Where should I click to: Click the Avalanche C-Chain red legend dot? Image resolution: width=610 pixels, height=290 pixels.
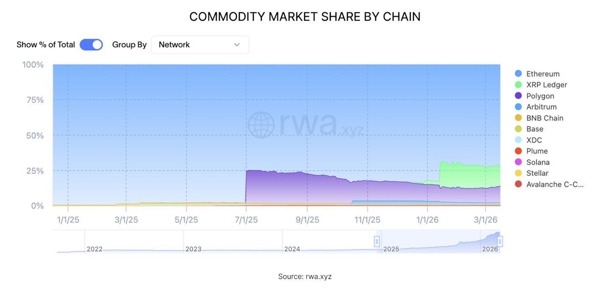pos(518,184)
